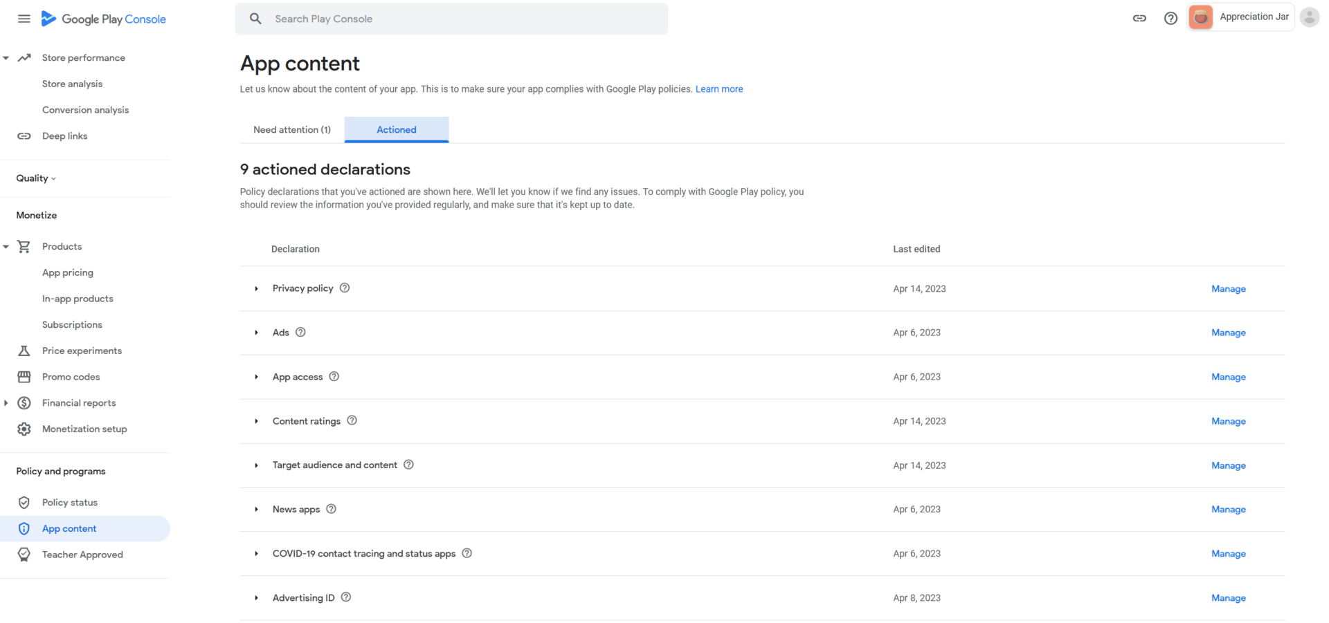
Task: Click the Search Play Console field
Action: click(451, 19)
